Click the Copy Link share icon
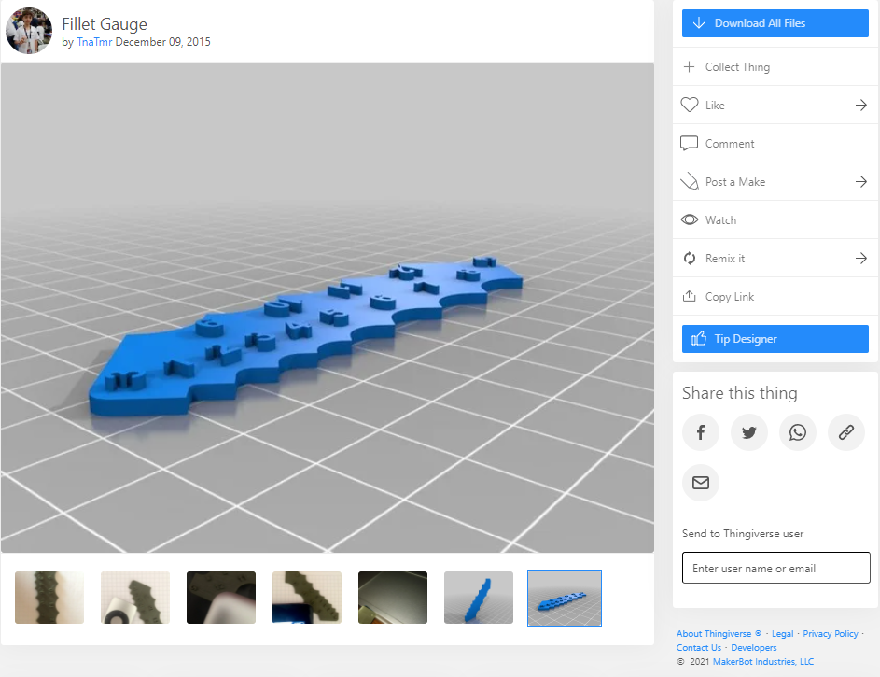The image size is (880, 677). pos(689,296)
